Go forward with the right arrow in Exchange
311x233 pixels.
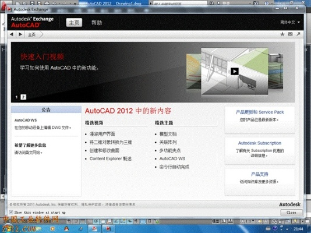pyautogui.click(x=20, y=34)
